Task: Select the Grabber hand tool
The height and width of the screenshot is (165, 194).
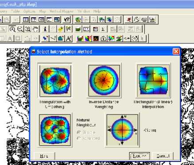Action: click(x=35, y=29)
